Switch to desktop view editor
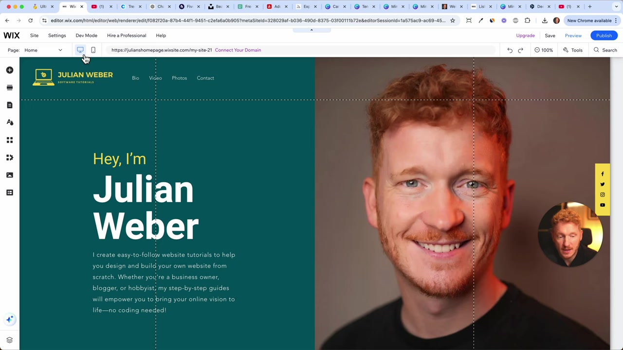 click(80, 50)
